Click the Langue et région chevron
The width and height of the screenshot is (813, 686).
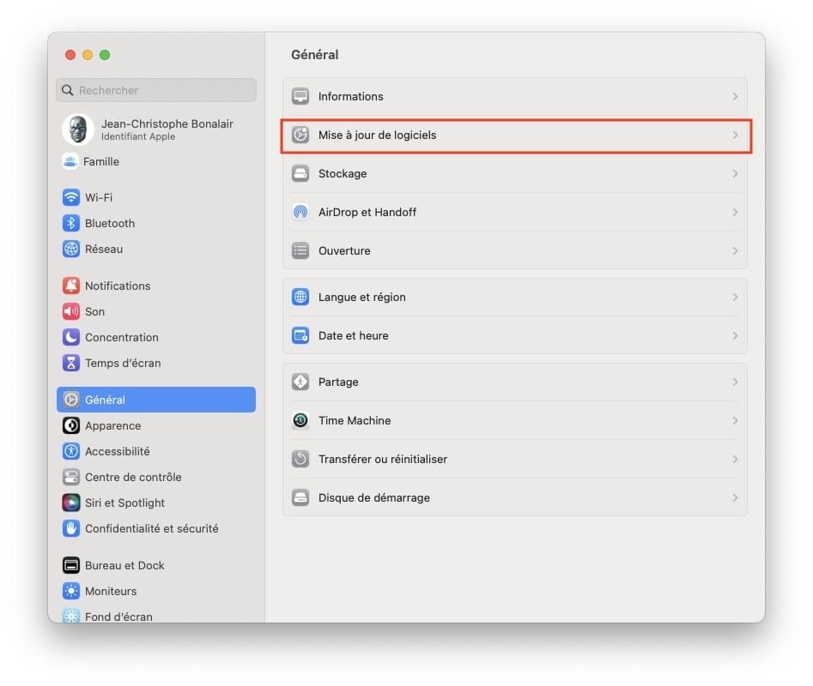coord(735,298)
